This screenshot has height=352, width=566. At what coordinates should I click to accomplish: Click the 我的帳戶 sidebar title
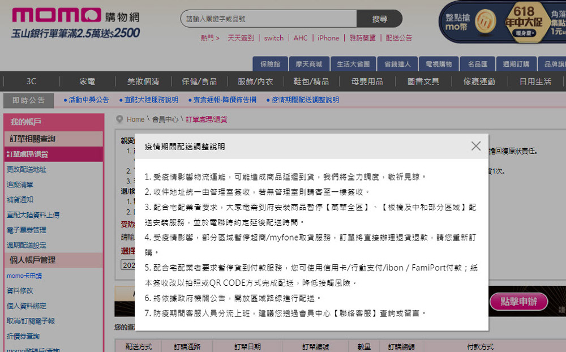coord(54,122)
